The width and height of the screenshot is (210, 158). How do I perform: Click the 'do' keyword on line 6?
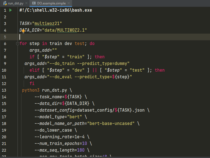pyautogui.click(x=92, y=44)
